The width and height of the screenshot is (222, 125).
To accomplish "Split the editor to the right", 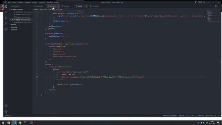I will point(216,6).
